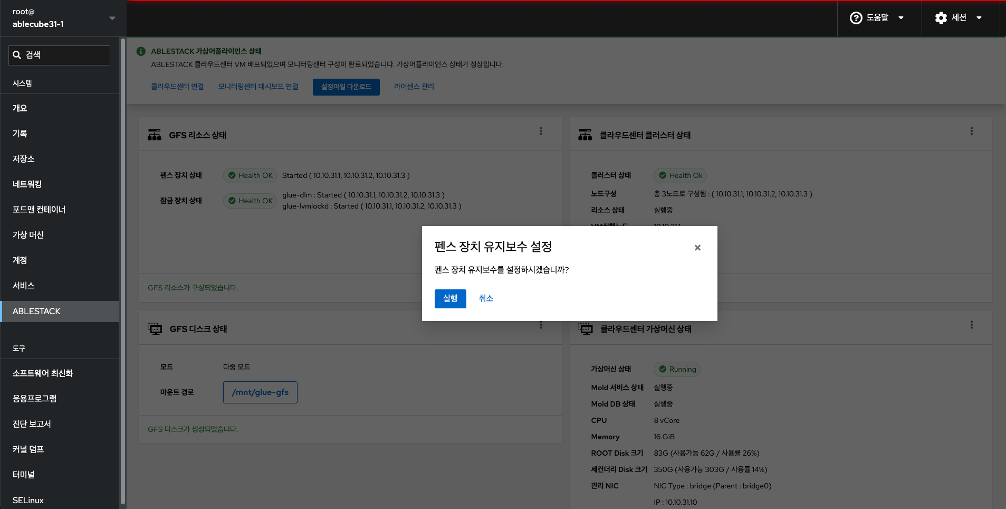The image size is (1006, 509).
Task: Click the GFS 리소스 상태 cluster icon
Action: coord(155,135)
